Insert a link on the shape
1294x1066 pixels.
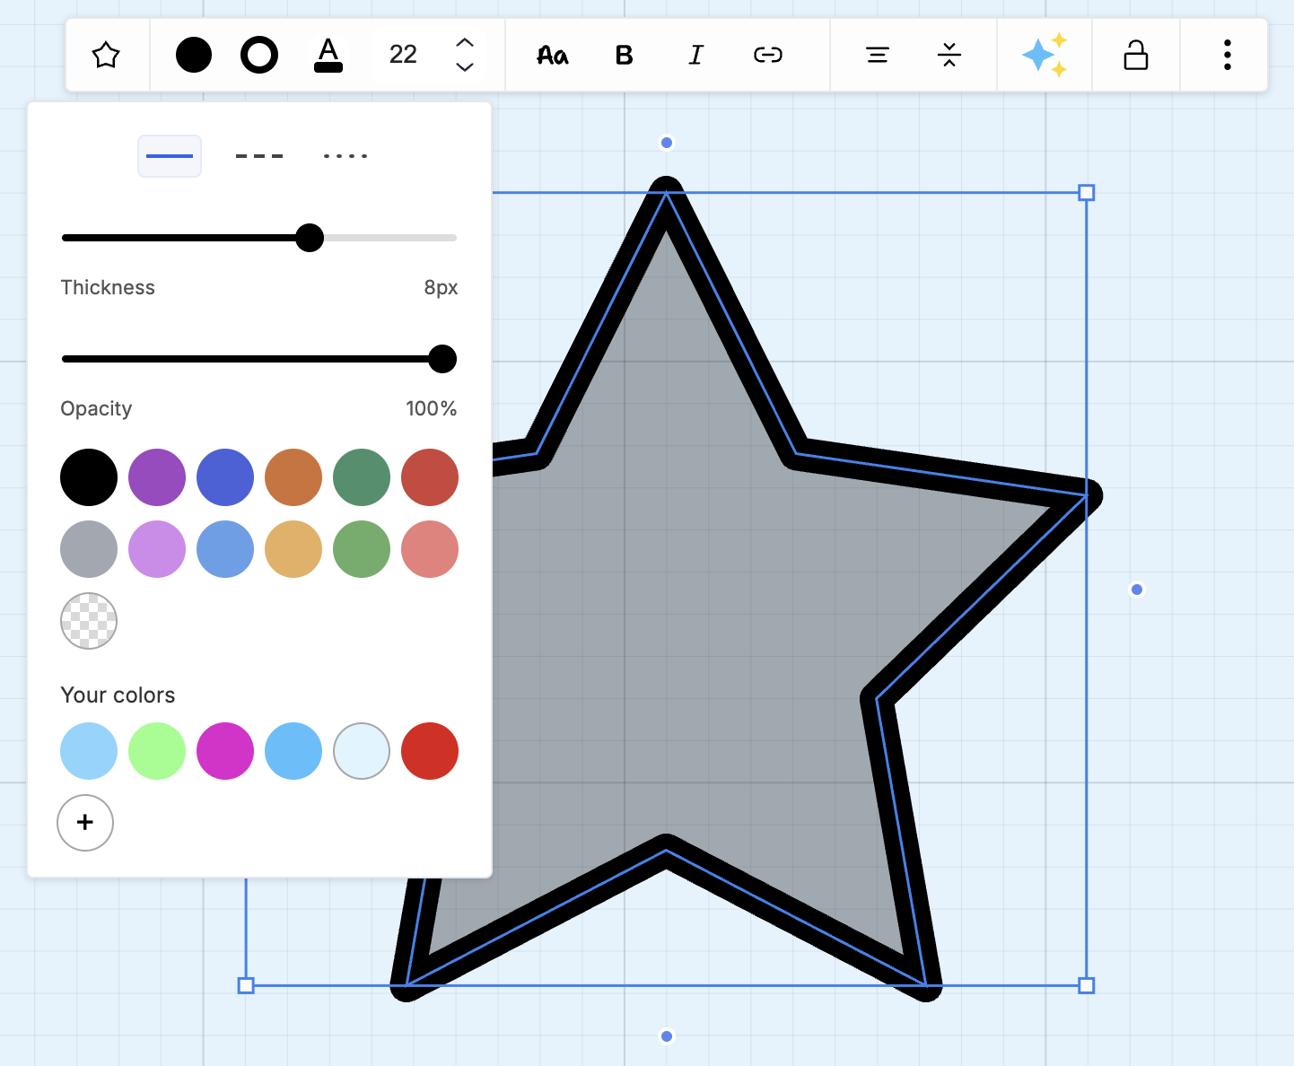point(768,56)
